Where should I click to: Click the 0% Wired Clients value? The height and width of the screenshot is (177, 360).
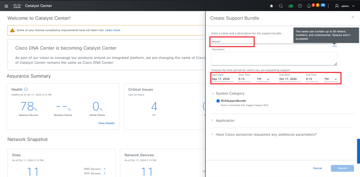97,106
